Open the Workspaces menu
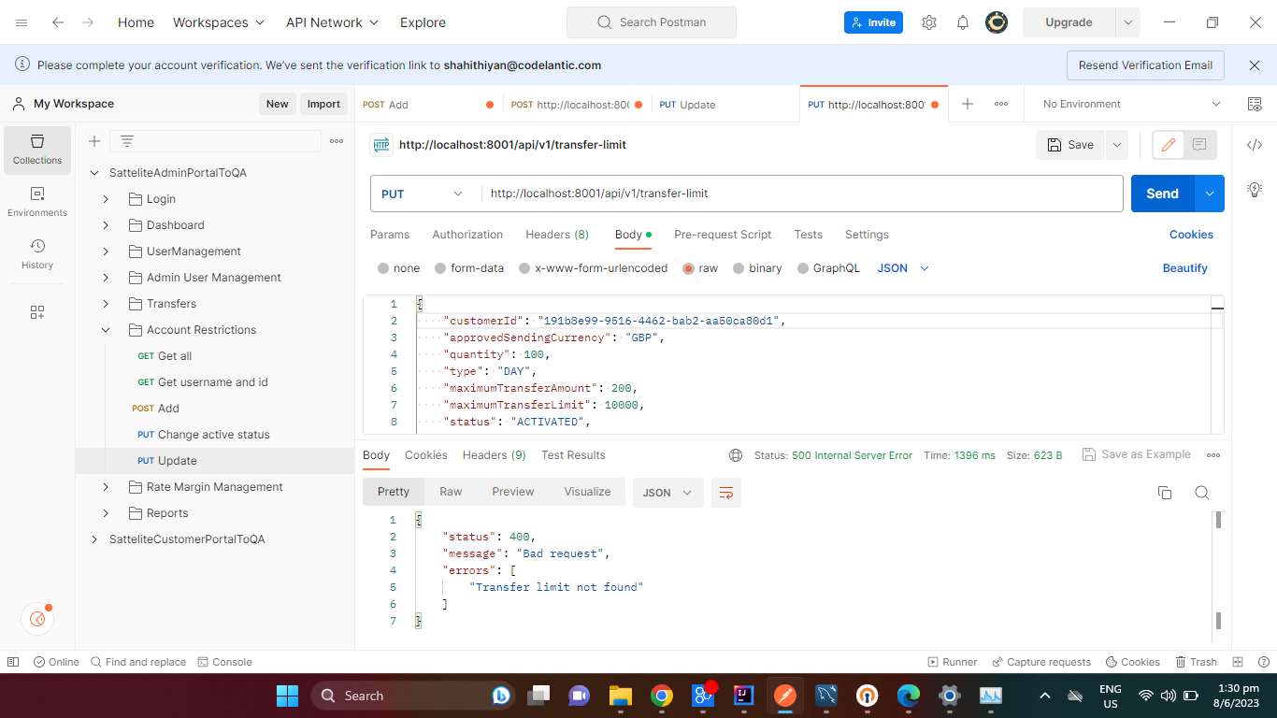The height and width of the screenshot is (718, 1277). tap(219, 22)
